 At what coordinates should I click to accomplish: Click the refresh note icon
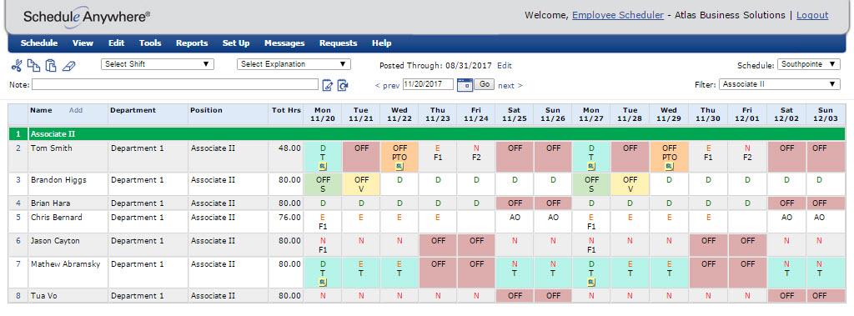pos(343,85)
